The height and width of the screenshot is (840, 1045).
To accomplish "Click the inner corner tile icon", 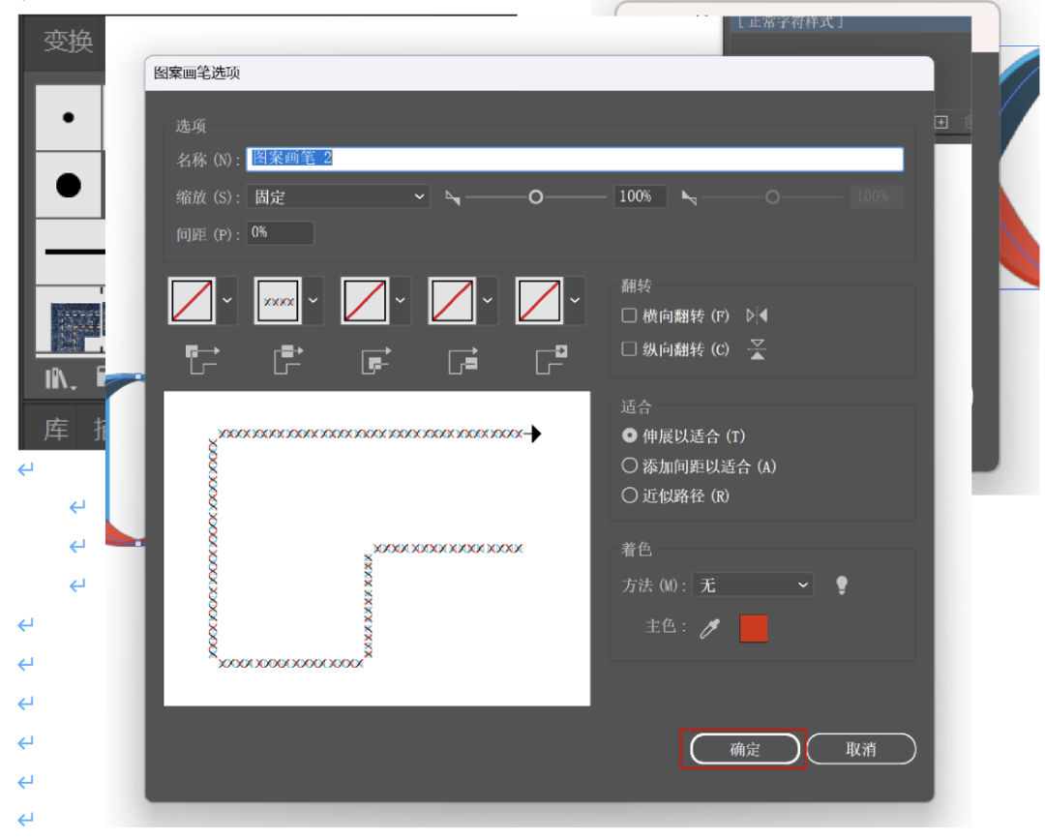I will [375, 361].
